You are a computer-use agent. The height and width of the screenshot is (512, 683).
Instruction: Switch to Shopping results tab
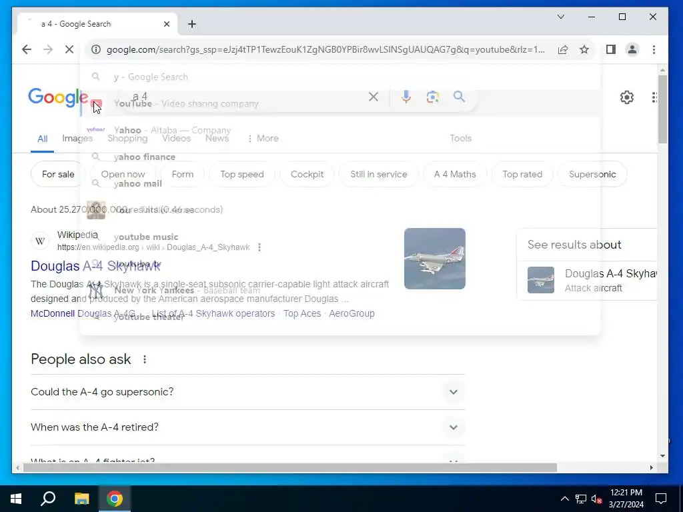(x=127, y=139)
